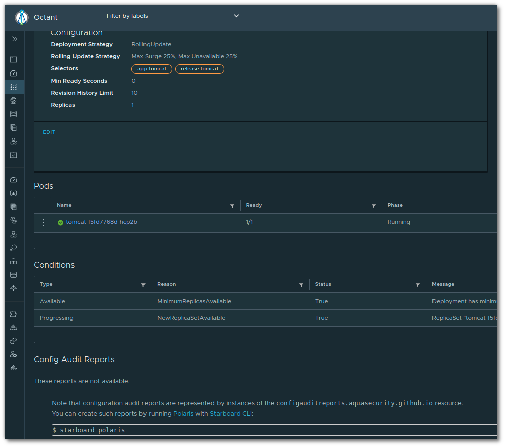505x447 pixels.
Task: Click the 'NewReplicaSetAvailable' reason cell
Action: point(191,318)
